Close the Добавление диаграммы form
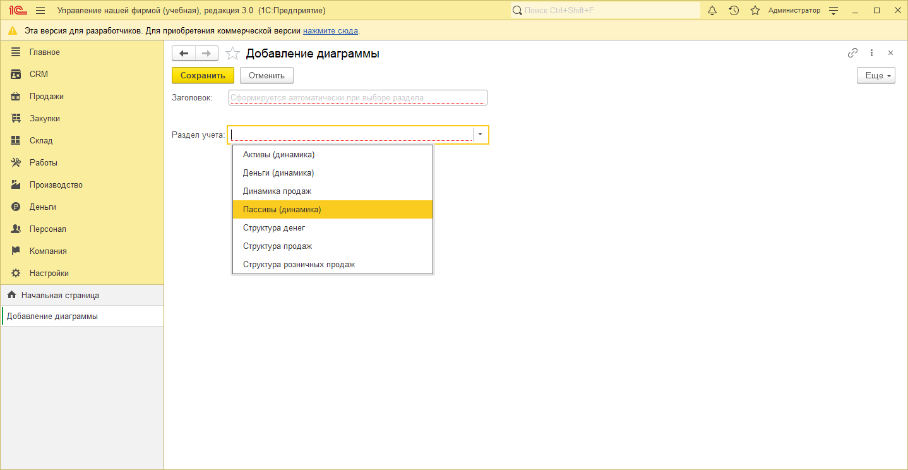The image size is (908, 470). [x=890, y=53]
